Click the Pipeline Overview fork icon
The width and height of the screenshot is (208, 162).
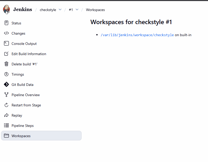click(6, 95)
